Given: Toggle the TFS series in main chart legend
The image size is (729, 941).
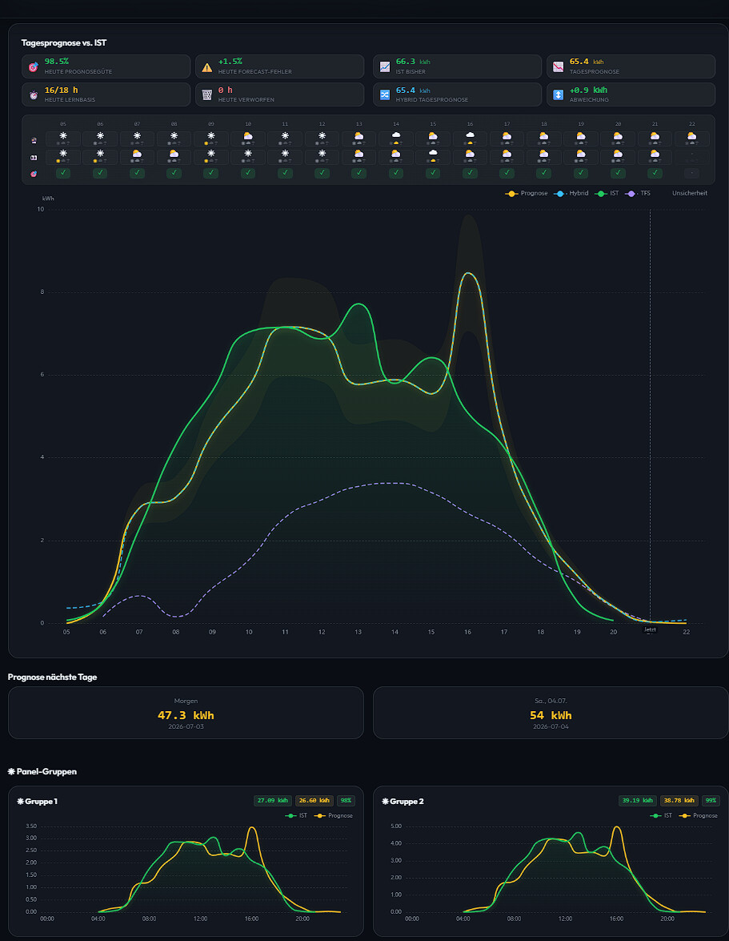Looking at the screenshot, I should 638,193.
